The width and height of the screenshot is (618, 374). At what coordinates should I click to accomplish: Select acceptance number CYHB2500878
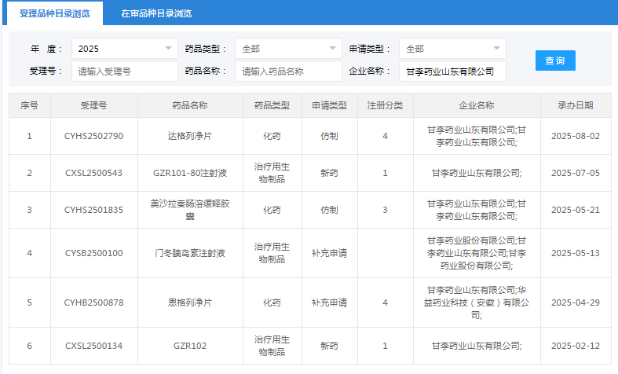pos(93,302)
